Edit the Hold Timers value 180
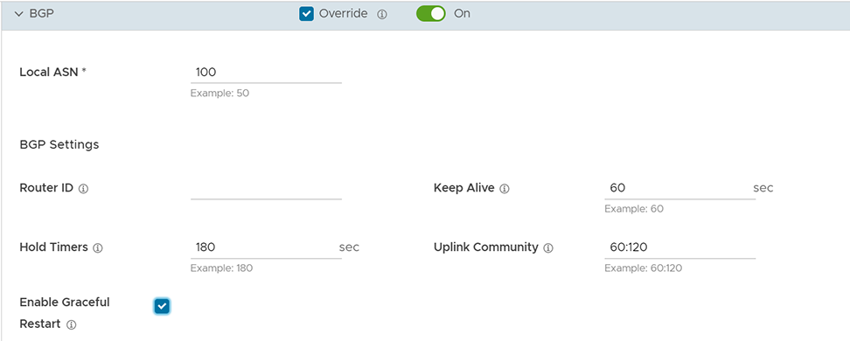This screenshot has width=850, height=341. pos(266,247)
